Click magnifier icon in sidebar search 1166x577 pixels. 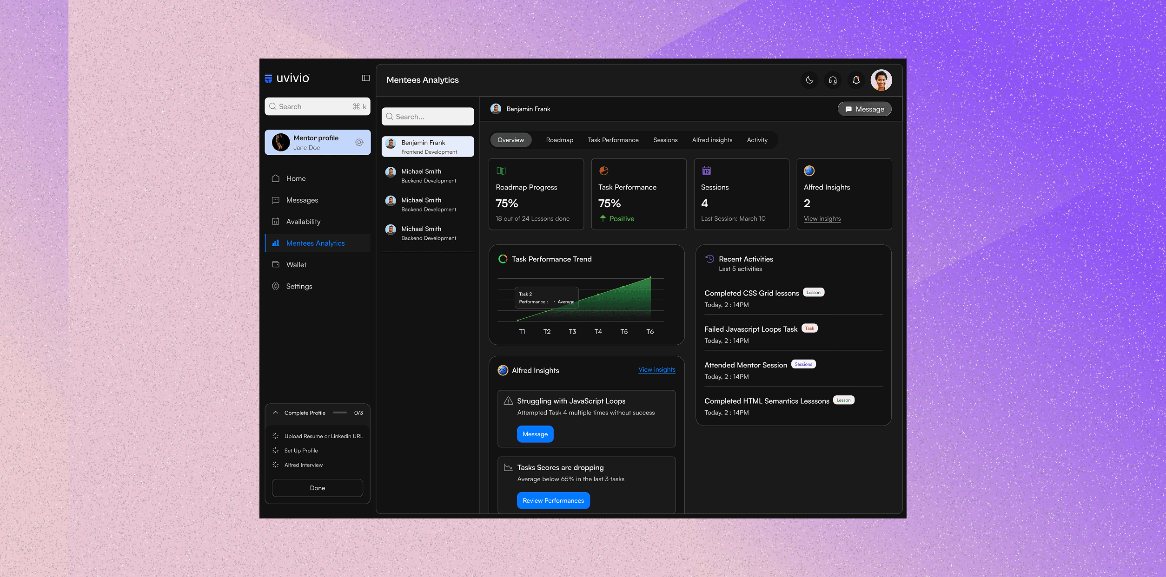273,106
